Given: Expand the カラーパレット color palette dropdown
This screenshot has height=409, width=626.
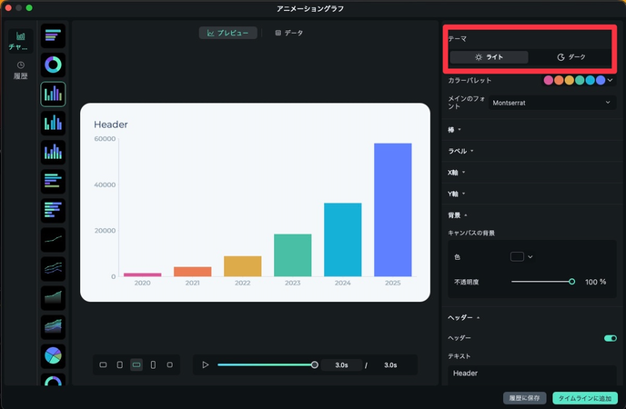Looking at the screenshot, I should pos(612,80).
